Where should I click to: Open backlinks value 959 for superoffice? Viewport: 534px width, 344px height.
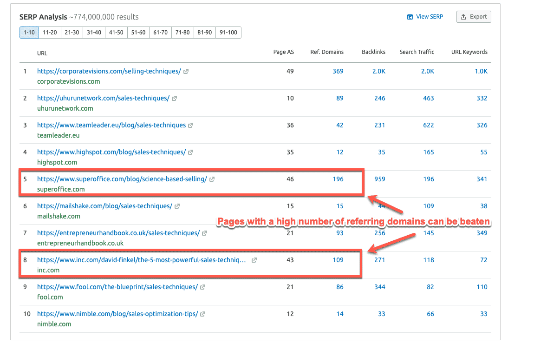[x=379, y=179]
